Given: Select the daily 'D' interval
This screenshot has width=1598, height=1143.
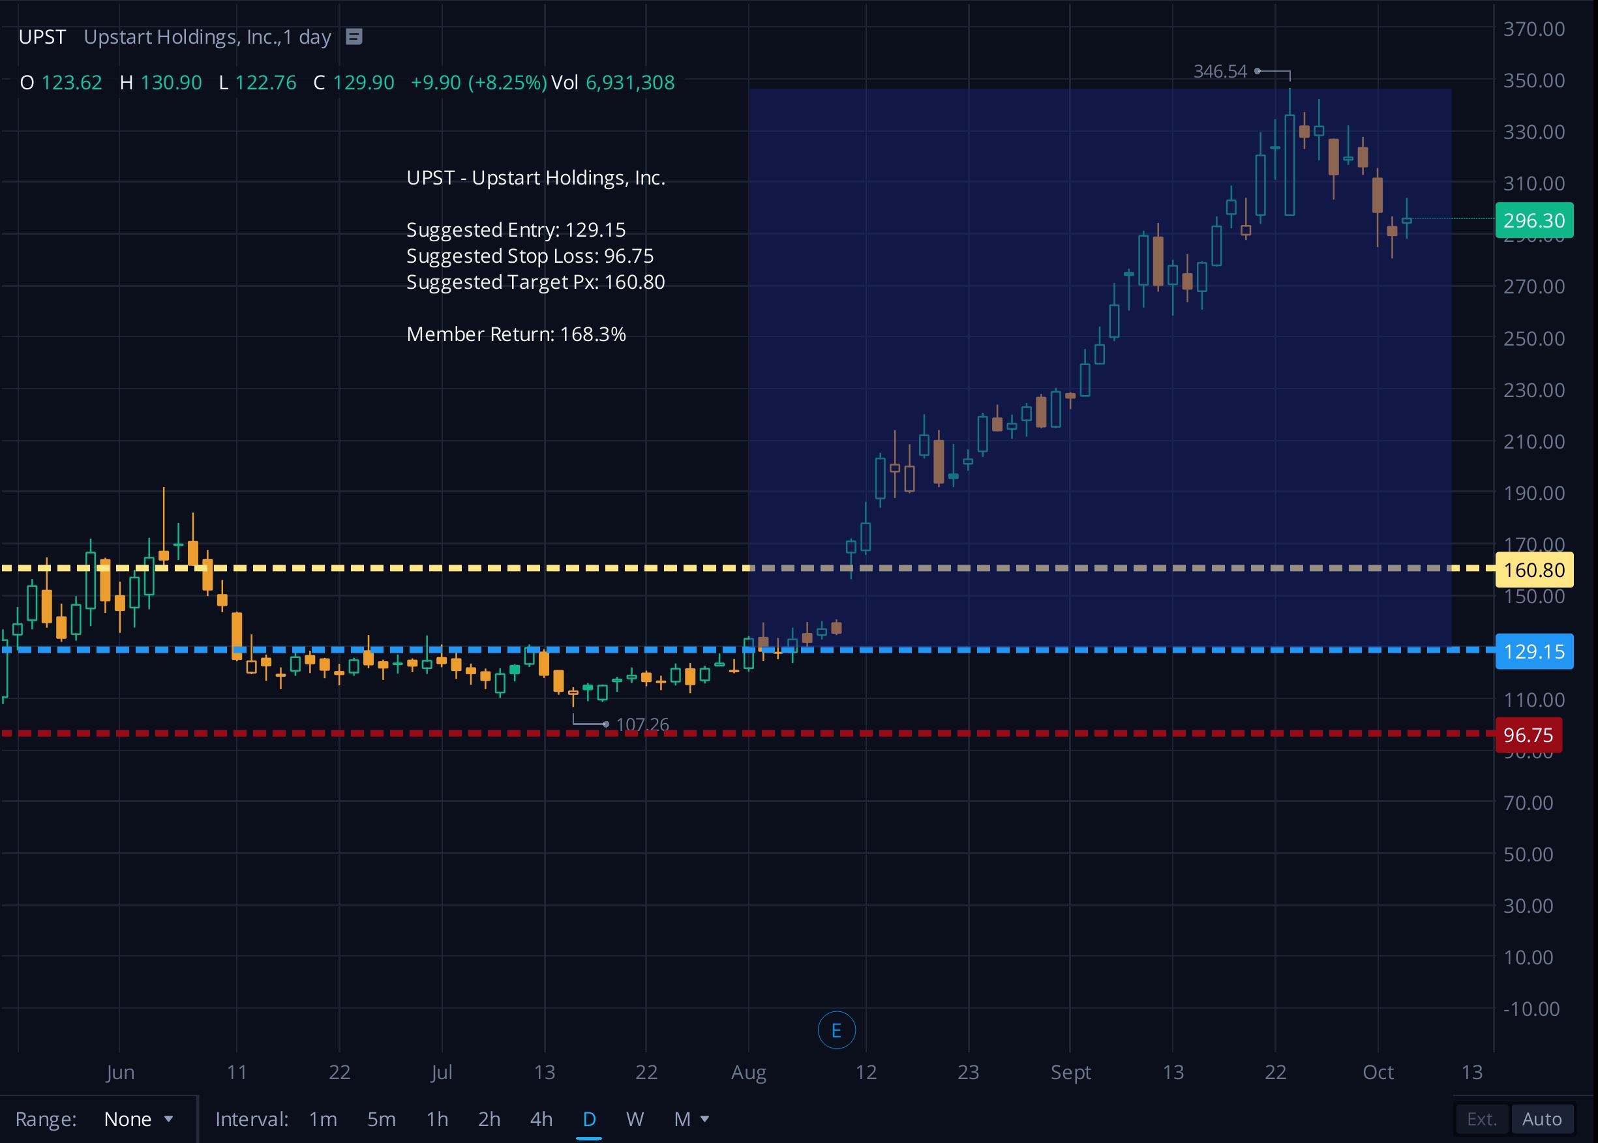Looking at the screenshot, I should 589,1119.
